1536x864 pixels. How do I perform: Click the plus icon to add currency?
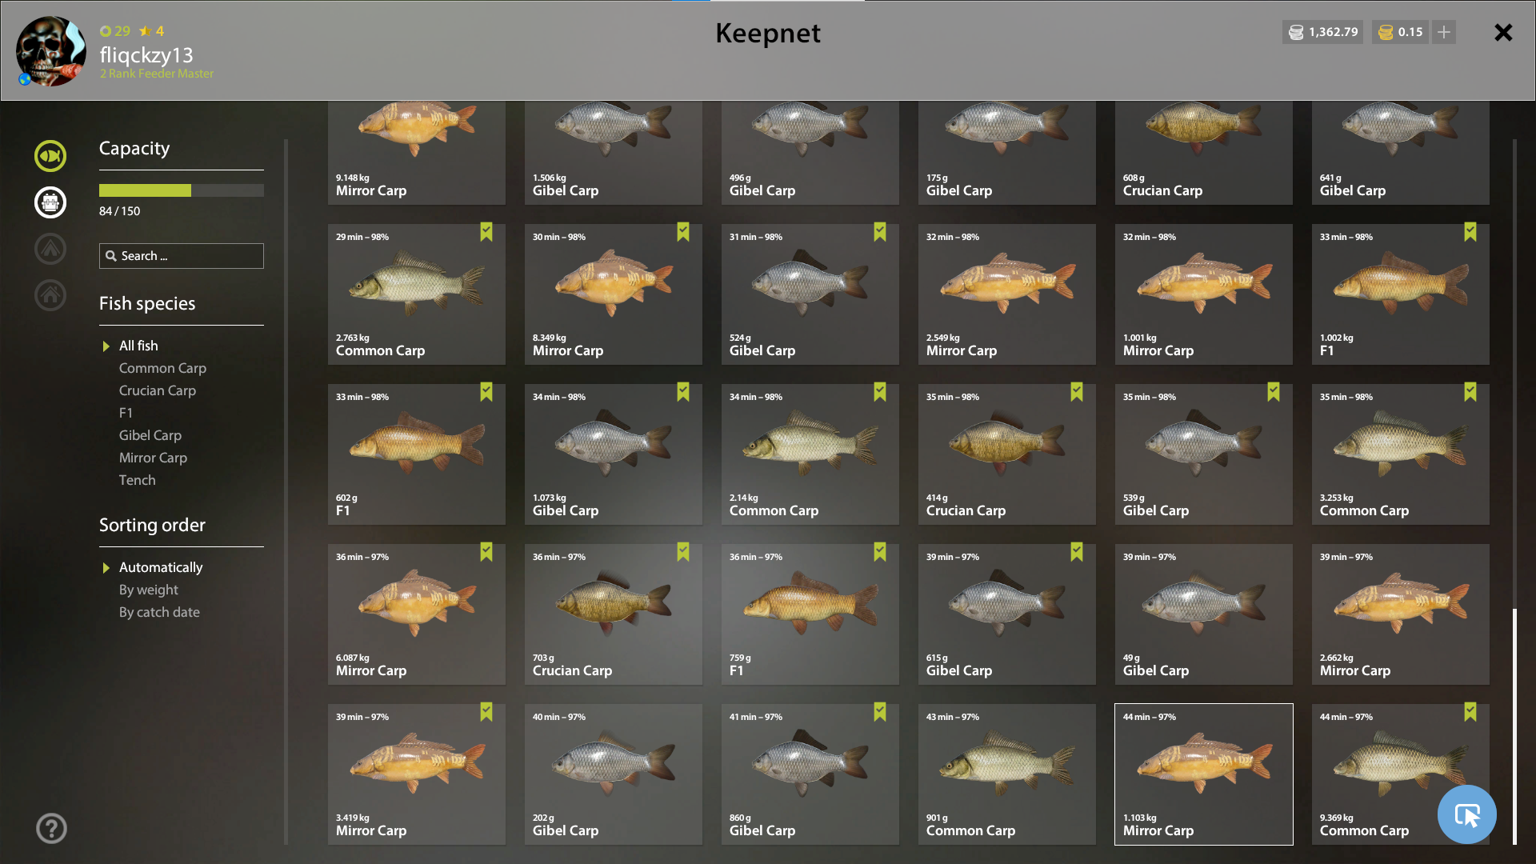click(x=1444, y=32)
